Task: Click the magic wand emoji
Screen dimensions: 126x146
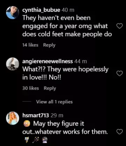Action: [35, 140]
